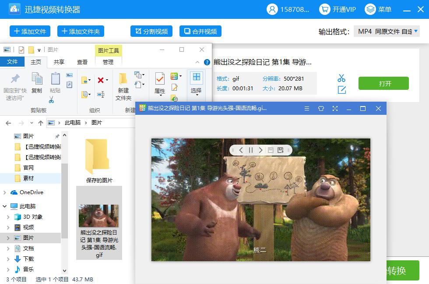Open the 共享 ribbon tab
This screenshot has height=284, width=429.
tap(59, 62)
